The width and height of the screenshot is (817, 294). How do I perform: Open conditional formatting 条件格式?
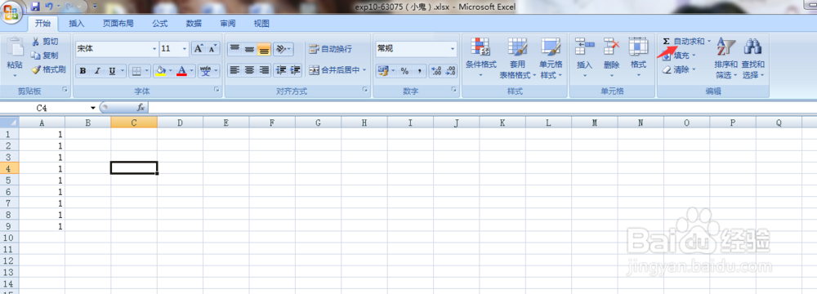click(481, 57)
